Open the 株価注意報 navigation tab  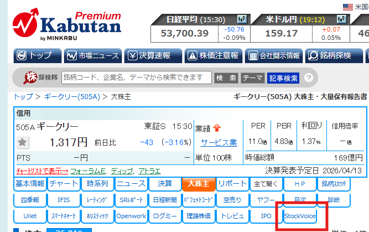214,56
